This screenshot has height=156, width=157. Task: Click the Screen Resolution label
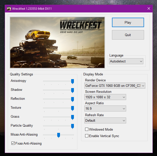point(98,92)
